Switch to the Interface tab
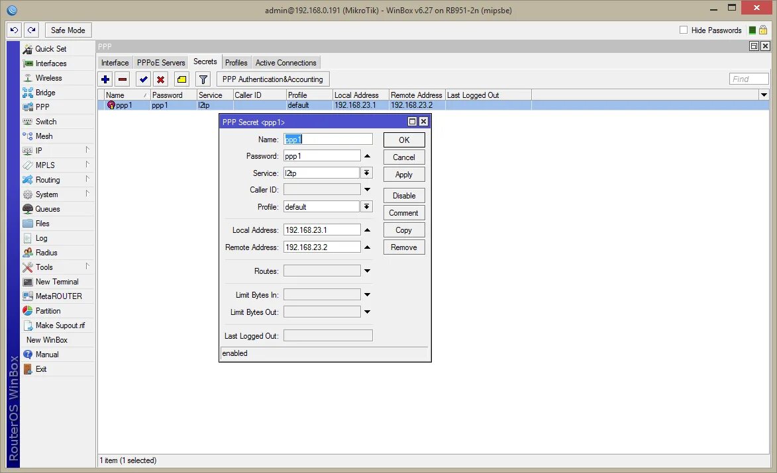The height and width of the screenshot is (473, 777). click(115, 63)
